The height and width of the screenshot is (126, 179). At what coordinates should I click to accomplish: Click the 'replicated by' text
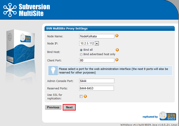tap(150, 117)
